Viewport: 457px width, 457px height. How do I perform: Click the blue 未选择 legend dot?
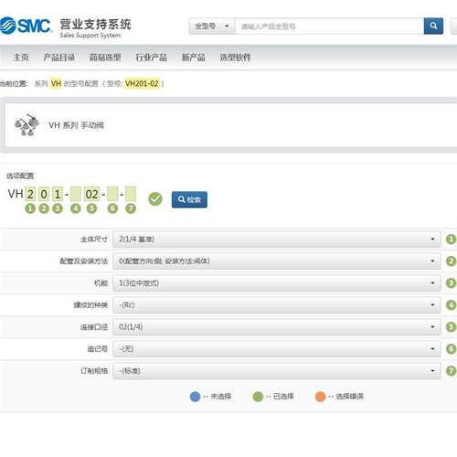click(x=195, y=397)
